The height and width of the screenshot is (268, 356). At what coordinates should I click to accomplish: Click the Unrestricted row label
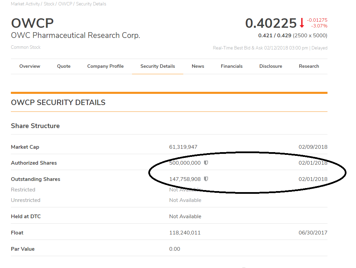[x=25, y=200]
